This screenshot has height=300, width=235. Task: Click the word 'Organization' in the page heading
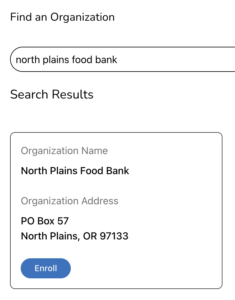click(82, 17)
